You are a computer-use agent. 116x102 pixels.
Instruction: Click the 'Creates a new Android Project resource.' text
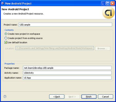23,14
